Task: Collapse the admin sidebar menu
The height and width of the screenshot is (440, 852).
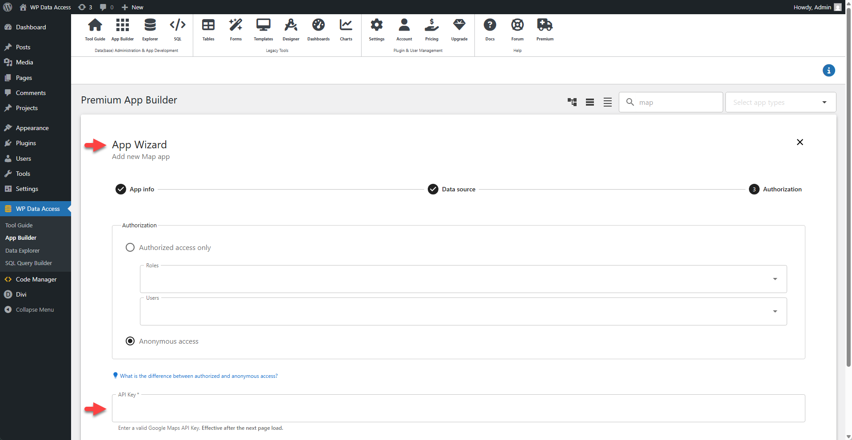Action: coord(35,309)
